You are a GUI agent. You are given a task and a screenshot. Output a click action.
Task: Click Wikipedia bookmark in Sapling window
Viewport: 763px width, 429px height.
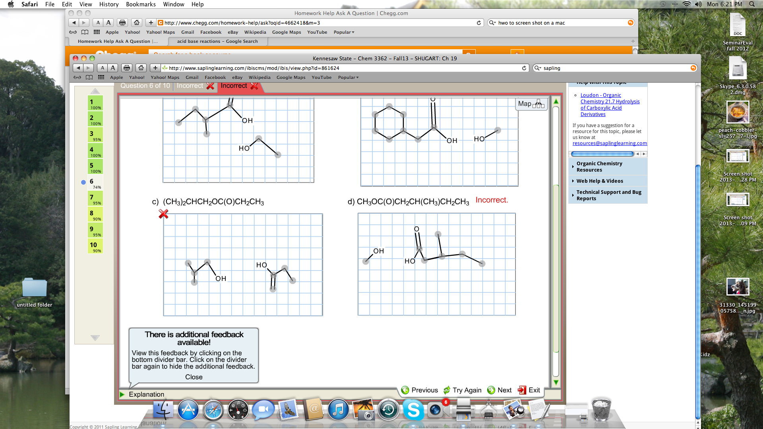pyautogui.click(x=259, y=77)
